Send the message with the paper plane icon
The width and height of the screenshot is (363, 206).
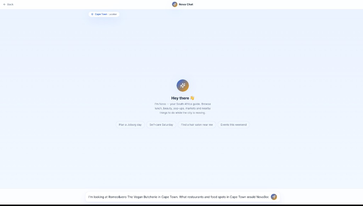coord(274,197)
